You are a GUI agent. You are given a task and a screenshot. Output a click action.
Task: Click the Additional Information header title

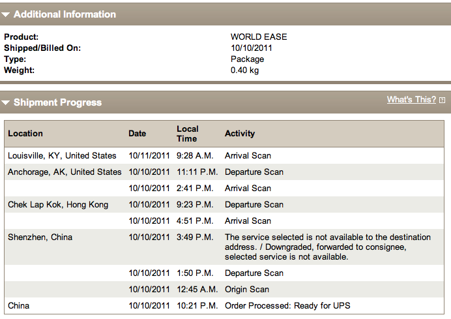(x=65, y=14)
